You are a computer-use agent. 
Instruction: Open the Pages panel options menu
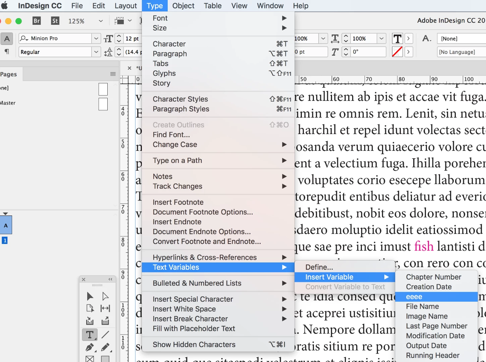pyautogui.click(x=113, y=74)
